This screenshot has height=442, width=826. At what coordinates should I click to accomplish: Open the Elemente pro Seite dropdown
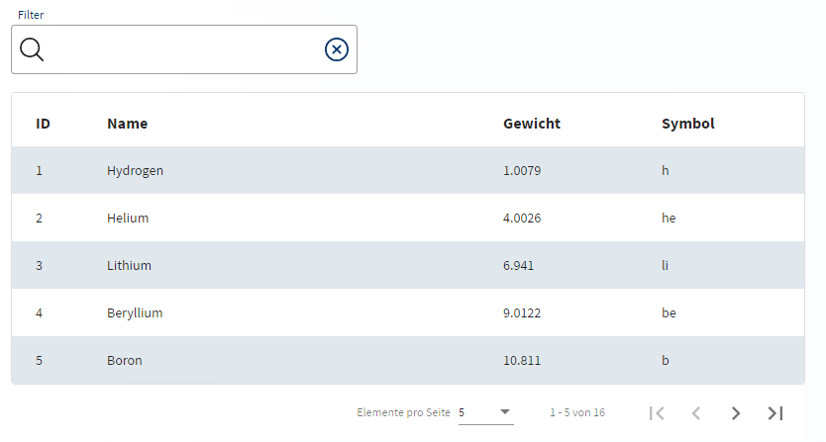coord(485,412)
